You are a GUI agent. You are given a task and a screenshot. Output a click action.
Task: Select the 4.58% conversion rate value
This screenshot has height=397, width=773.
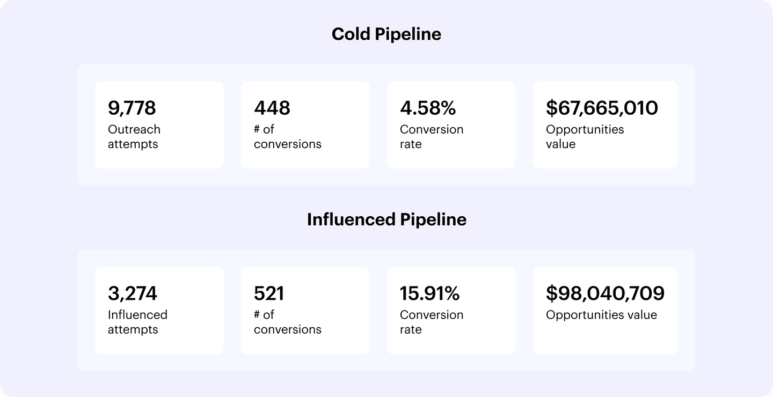point(428,108)
